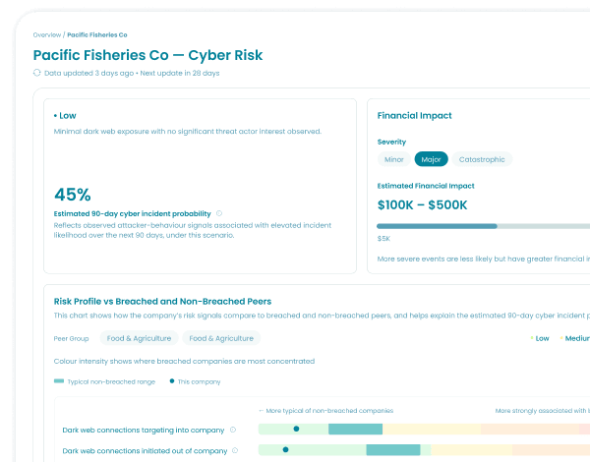This screenshot has height=462, width=590.
Task: Click teal non-breached range on 'targeting into company' bar
Action: coord(356,429)
